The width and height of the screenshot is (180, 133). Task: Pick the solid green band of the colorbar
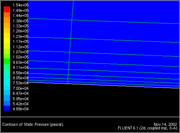point(7,61)
